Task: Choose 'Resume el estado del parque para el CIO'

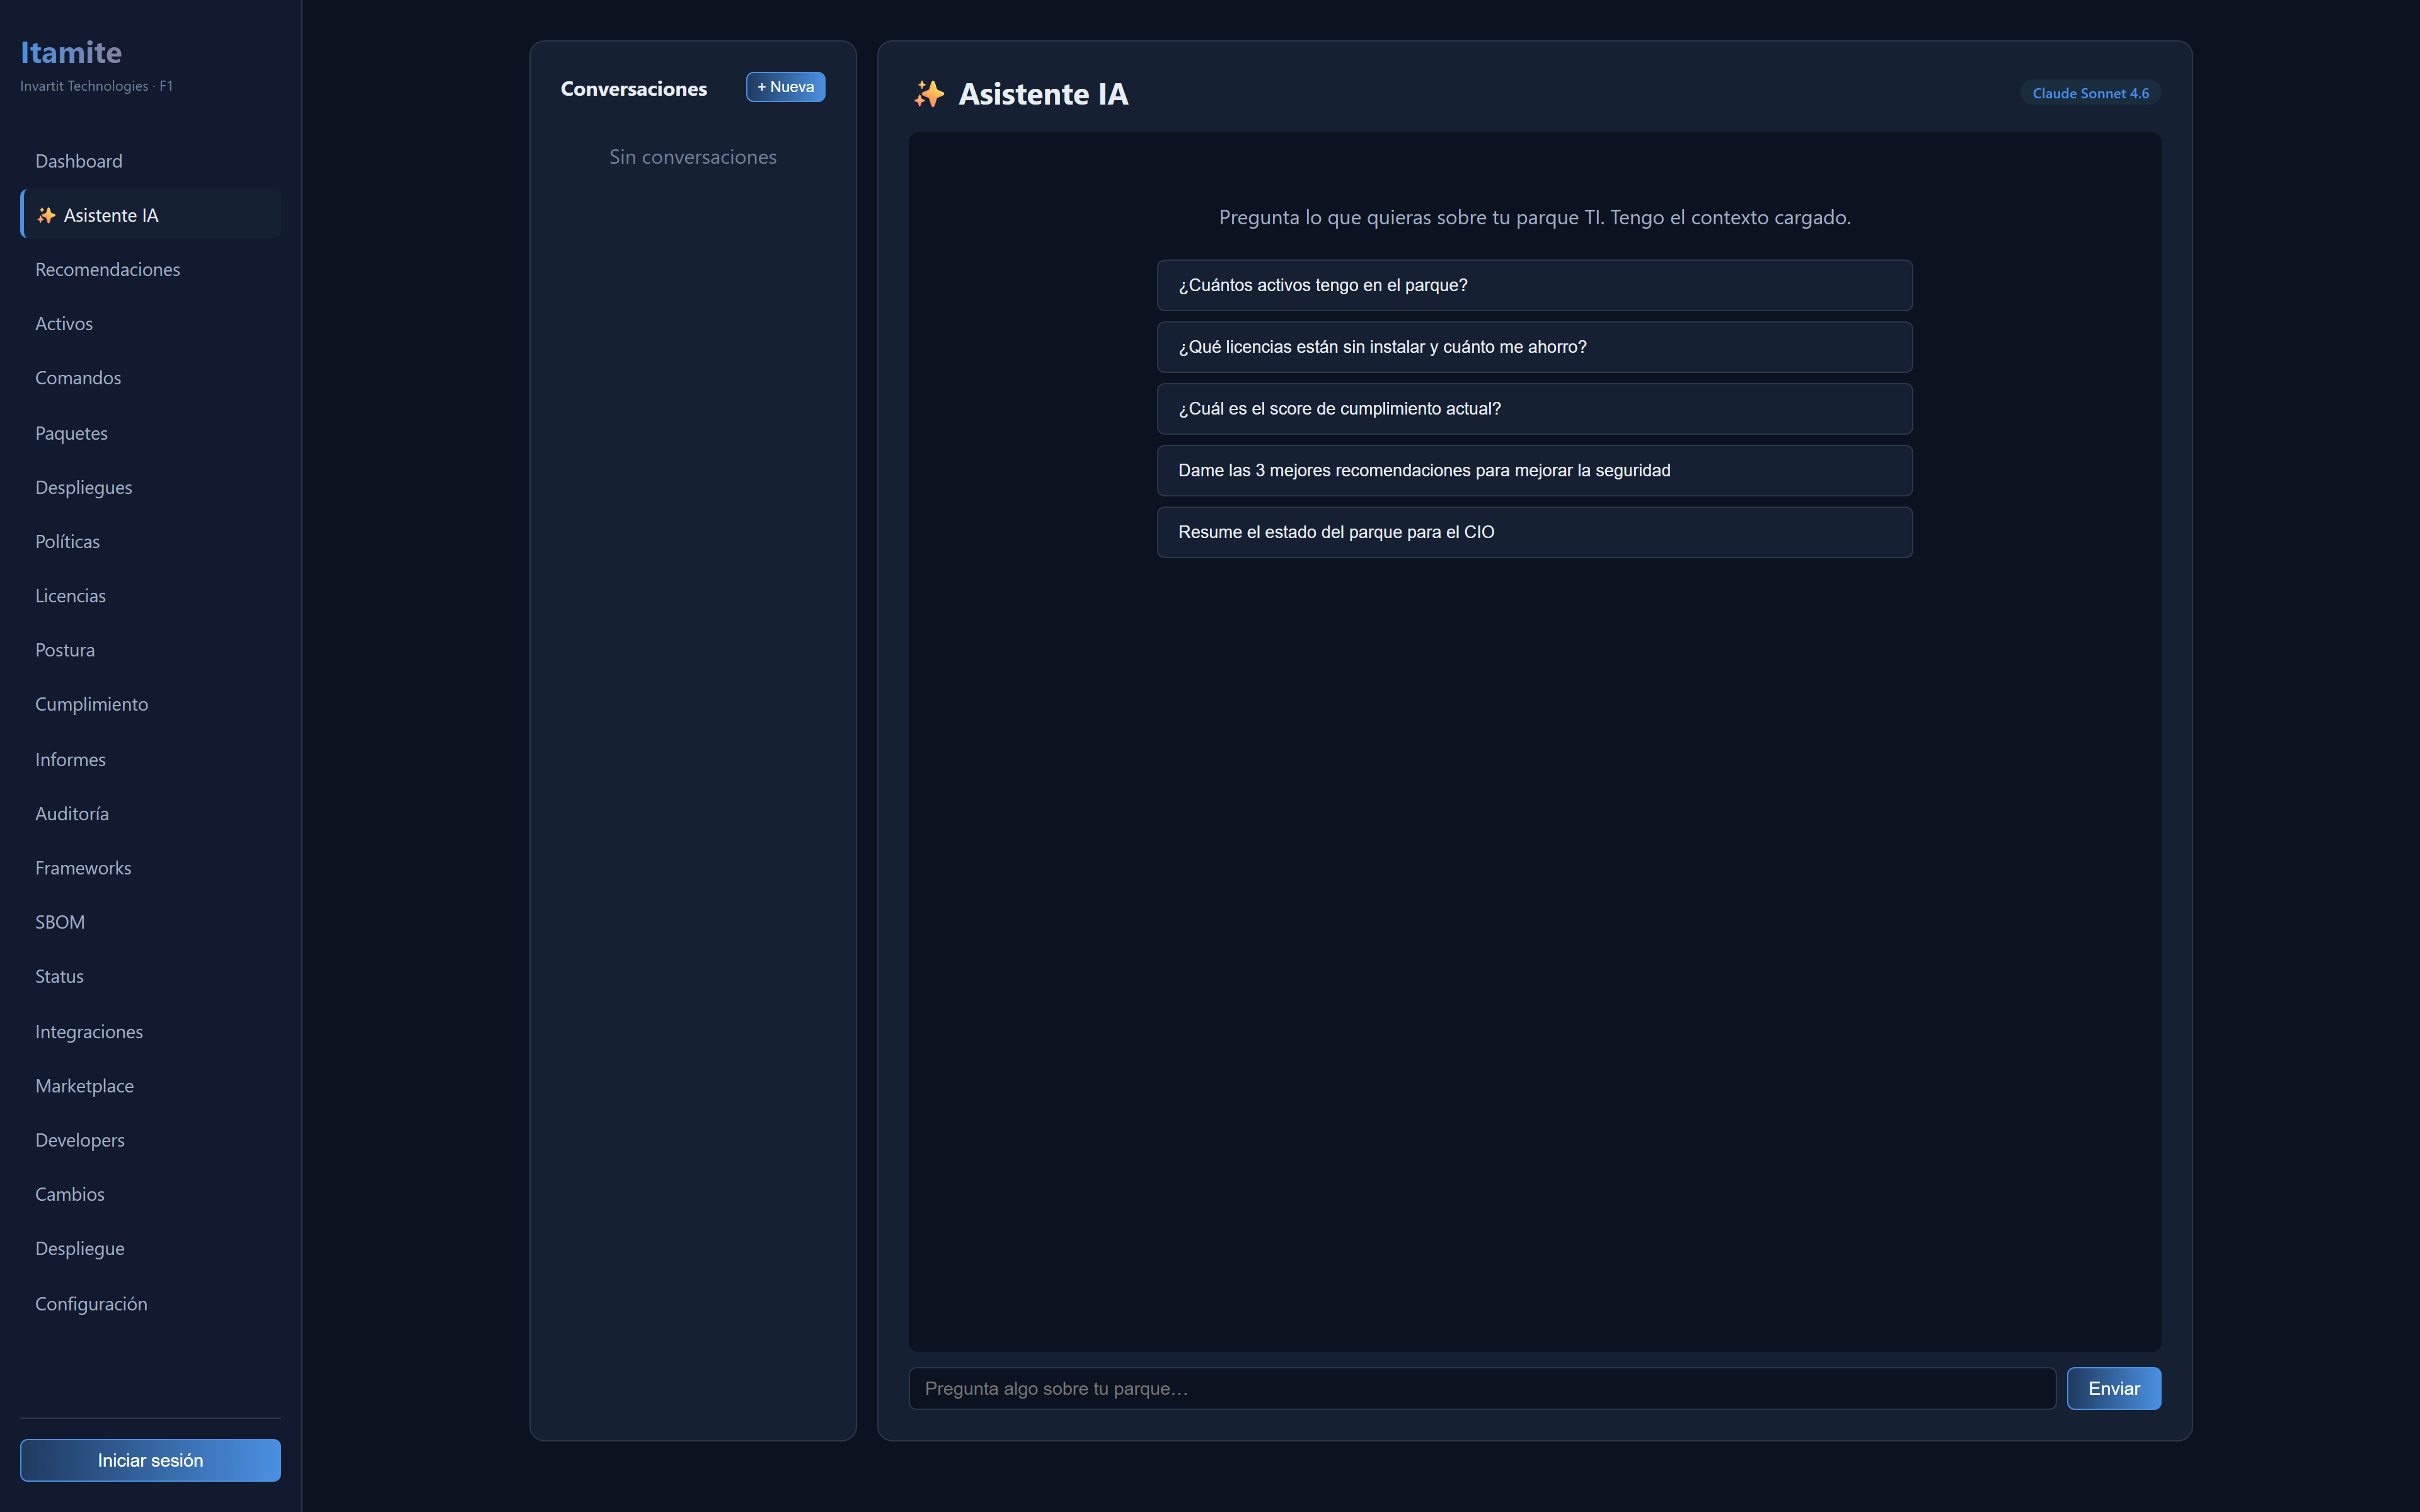Action: tap(1534, 532)
